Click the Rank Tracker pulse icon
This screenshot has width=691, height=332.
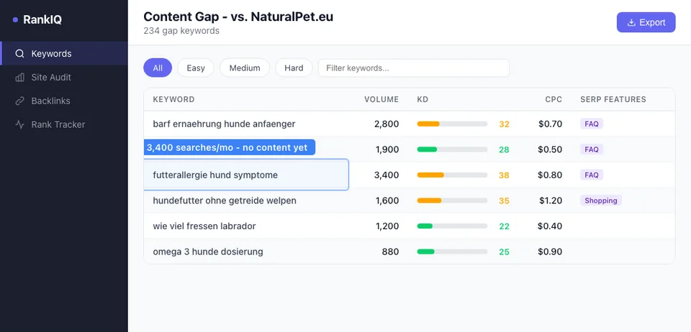pos(19,124)
